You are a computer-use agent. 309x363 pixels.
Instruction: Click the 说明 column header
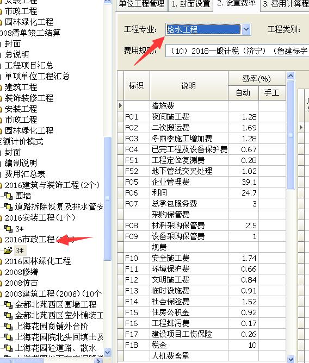pos(189,86)
